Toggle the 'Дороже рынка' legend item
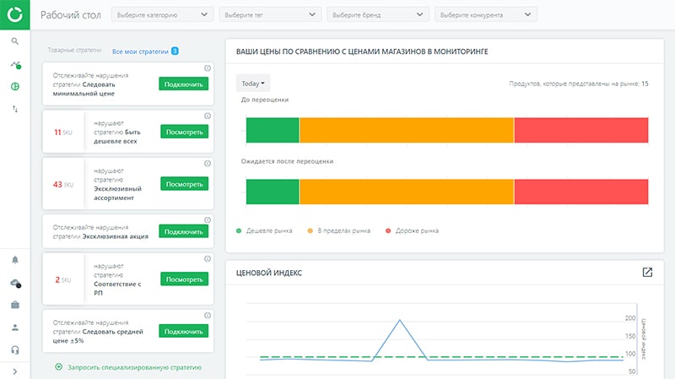 click(412, 230)
